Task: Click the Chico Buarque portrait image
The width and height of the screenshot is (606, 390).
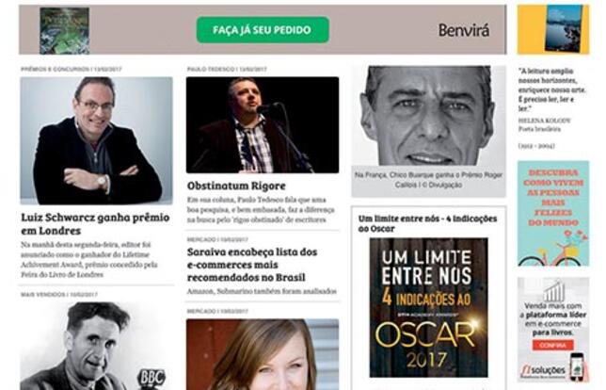Action: pyautogui.click(x=428, y=116)
